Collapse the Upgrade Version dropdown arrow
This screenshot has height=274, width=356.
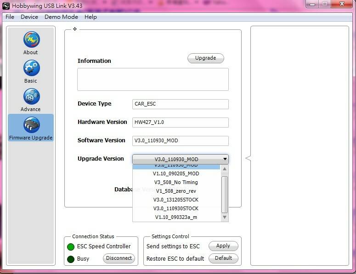[x=225, y=159]
